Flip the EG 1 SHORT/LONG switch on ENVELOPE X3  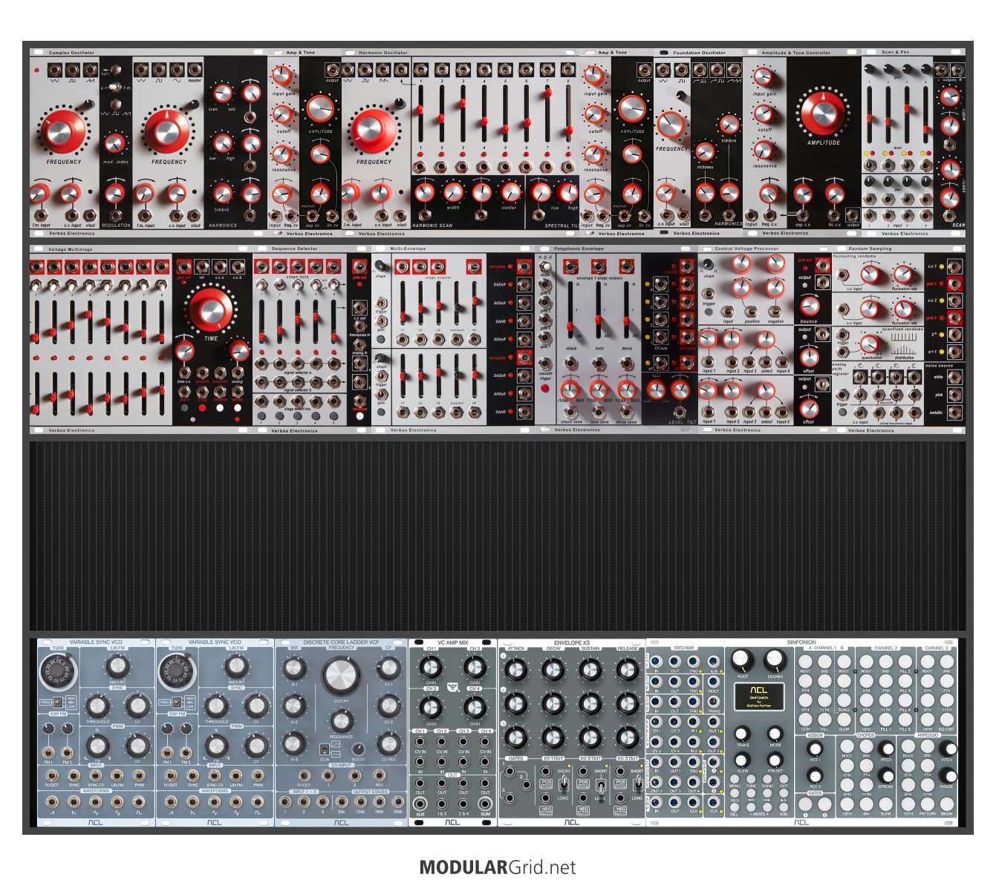click(x=564, y=783)
